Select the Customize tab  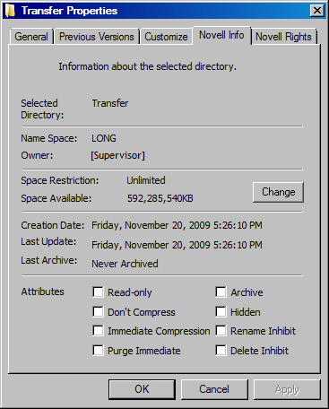(x=166, y=37)
